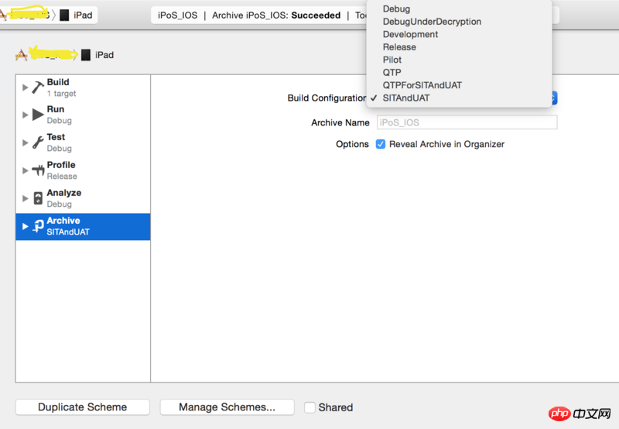Screen dimensions: 619x429
Task: Click the Archive icon in sidebar
Action: (38, 226)
